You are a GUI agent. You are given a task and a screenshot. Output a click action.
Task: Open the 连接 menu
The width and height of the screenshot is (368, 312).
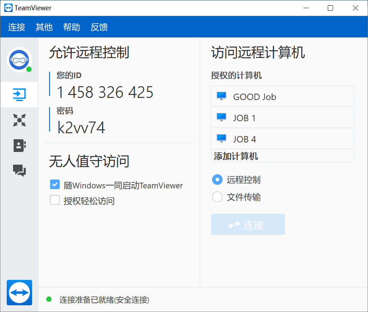click(17, 27)
